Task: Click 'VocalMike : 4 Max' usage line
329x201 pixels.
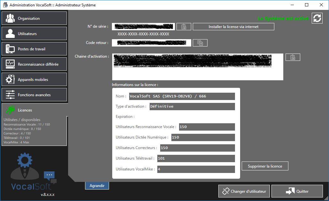Action: [16, 142]
